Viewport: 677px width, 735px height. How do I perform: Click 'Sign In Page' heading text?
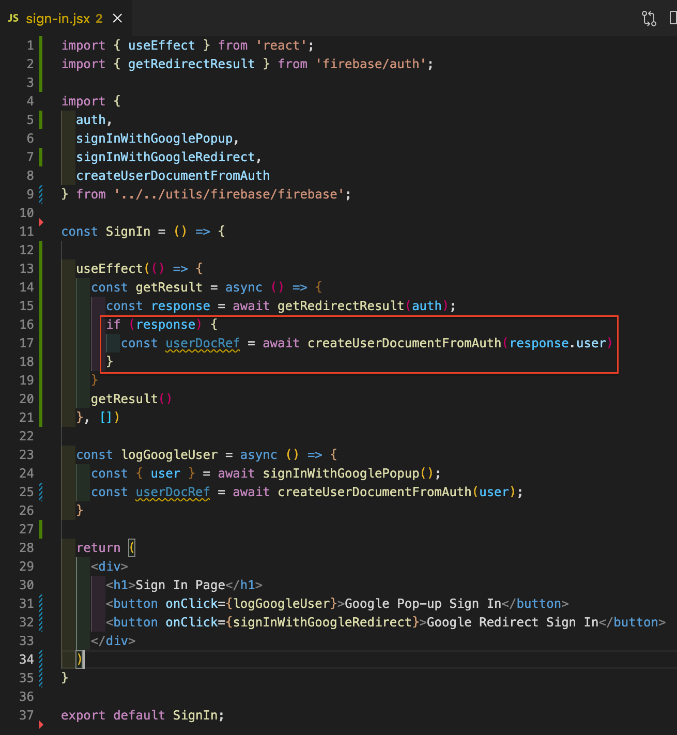pos(180,585)
